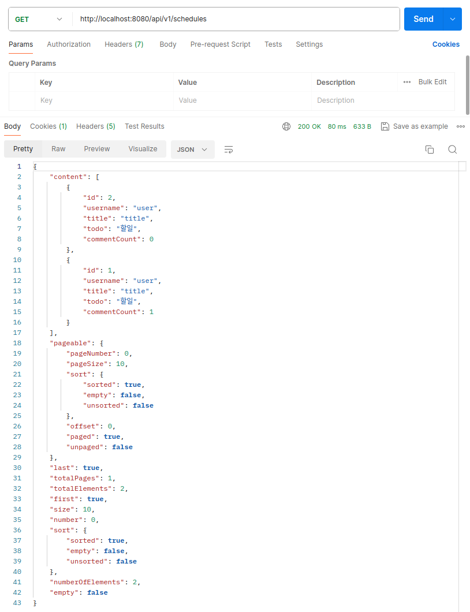
Task: Click the 80 ms response time
Action: [x=337, y=126]
